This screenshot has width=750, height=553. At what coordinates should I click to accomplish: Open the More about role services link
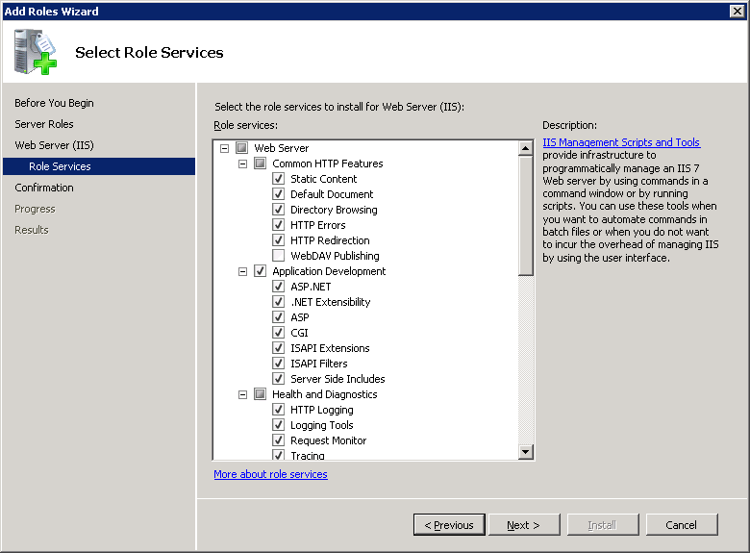coord(270,474)
